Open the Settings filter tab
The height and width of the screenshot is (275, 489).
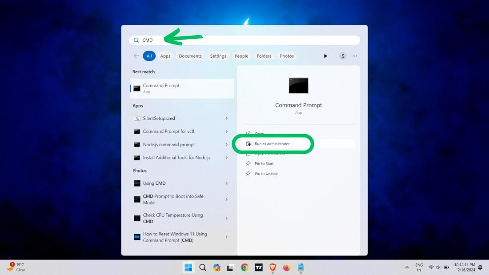click(x=218, y=56)
